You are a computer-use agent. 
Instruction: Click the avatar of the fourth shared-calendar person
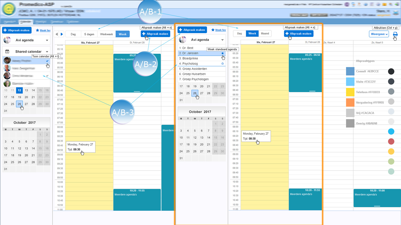[x=7, y=84]
